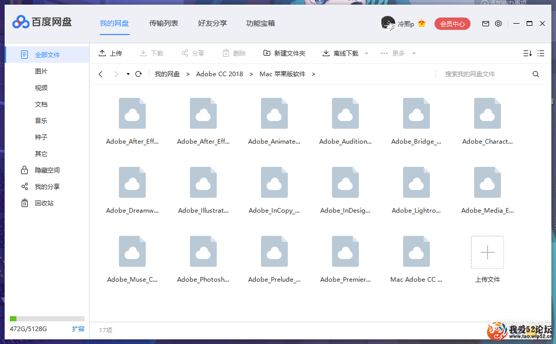Open 我的分享 in sidebar
The width and height of the screenshot is (556, 344).
coord(40,186)
